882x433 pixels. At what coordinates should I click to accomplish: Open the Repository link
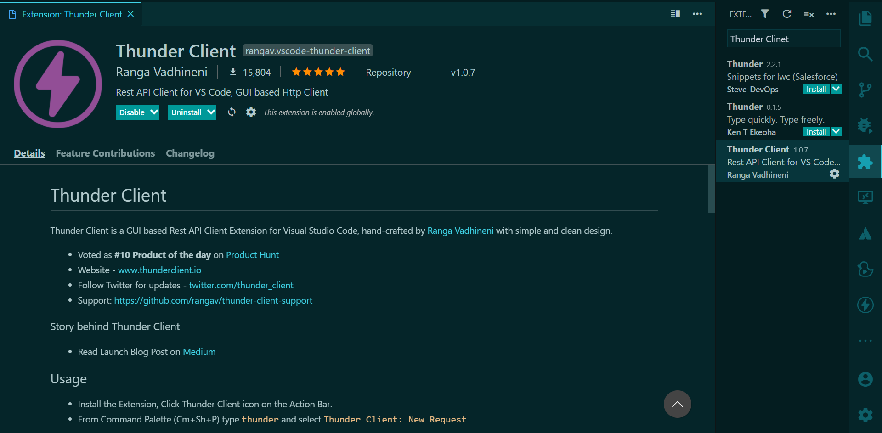click(388, 73)
